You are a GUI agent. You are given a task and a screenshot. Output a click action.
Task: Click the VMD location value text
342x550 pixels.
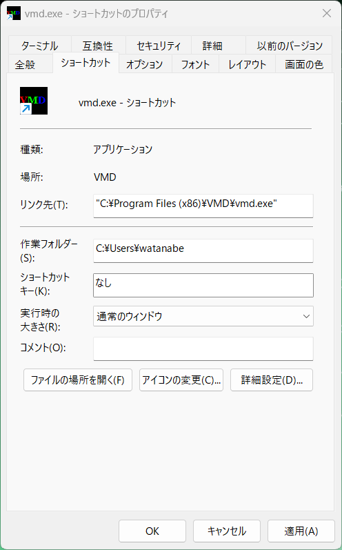[105, 177]
